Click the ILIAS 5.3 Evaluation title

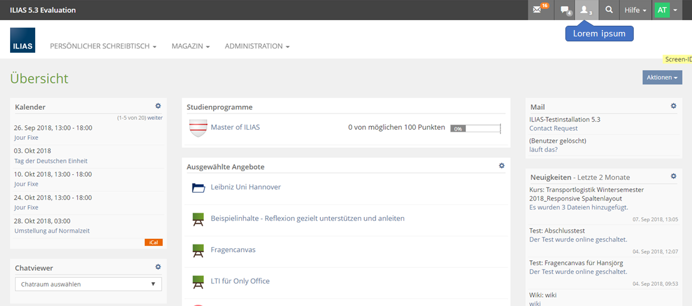pos(43,9)
